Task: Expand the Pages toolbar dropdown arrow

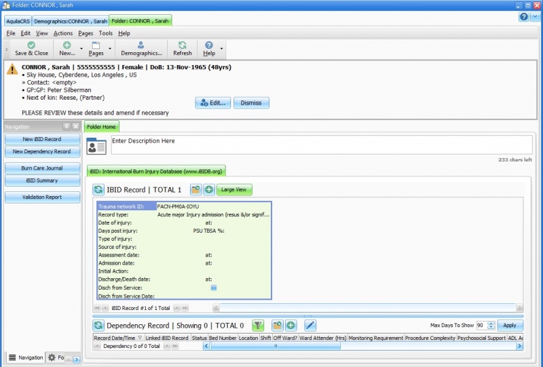Action: click(110, 49)
